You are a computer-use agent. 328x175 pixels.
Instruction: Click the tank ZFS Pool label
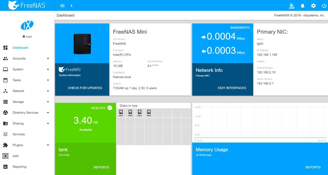click(64, 152)
